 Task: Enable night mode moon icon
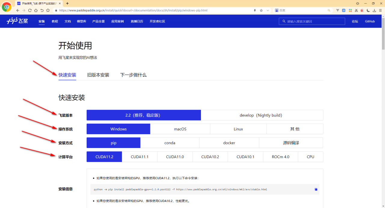pyautogui.click(x=368, y=10)
